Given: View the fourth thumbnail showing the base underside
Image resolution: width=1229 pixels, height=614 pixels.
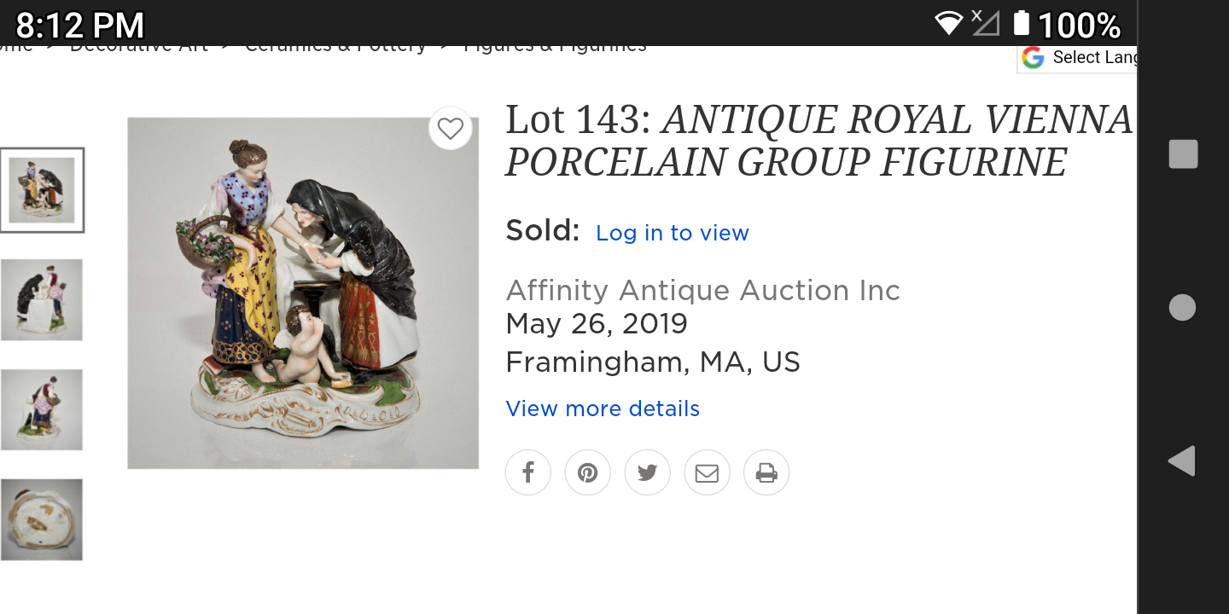Looking at the screenshot, I should click(x=42, y=519).
